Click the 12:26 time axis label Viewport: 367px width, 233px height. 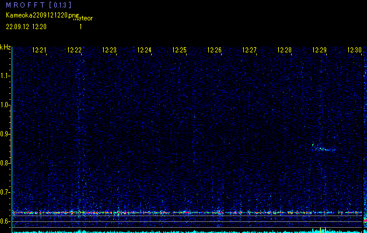pyautogui.click(x=214, y=50)
